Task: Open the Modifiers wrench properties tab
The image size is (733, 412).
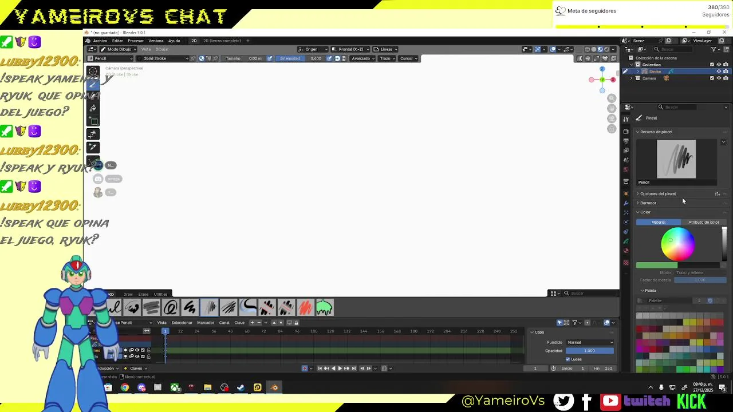Action: [x=626, y=203]
